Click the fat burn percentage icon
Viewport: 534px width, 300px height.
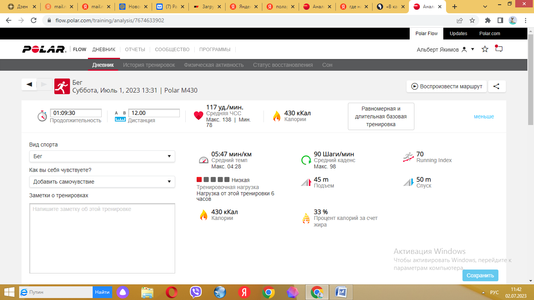coord(306,218)
